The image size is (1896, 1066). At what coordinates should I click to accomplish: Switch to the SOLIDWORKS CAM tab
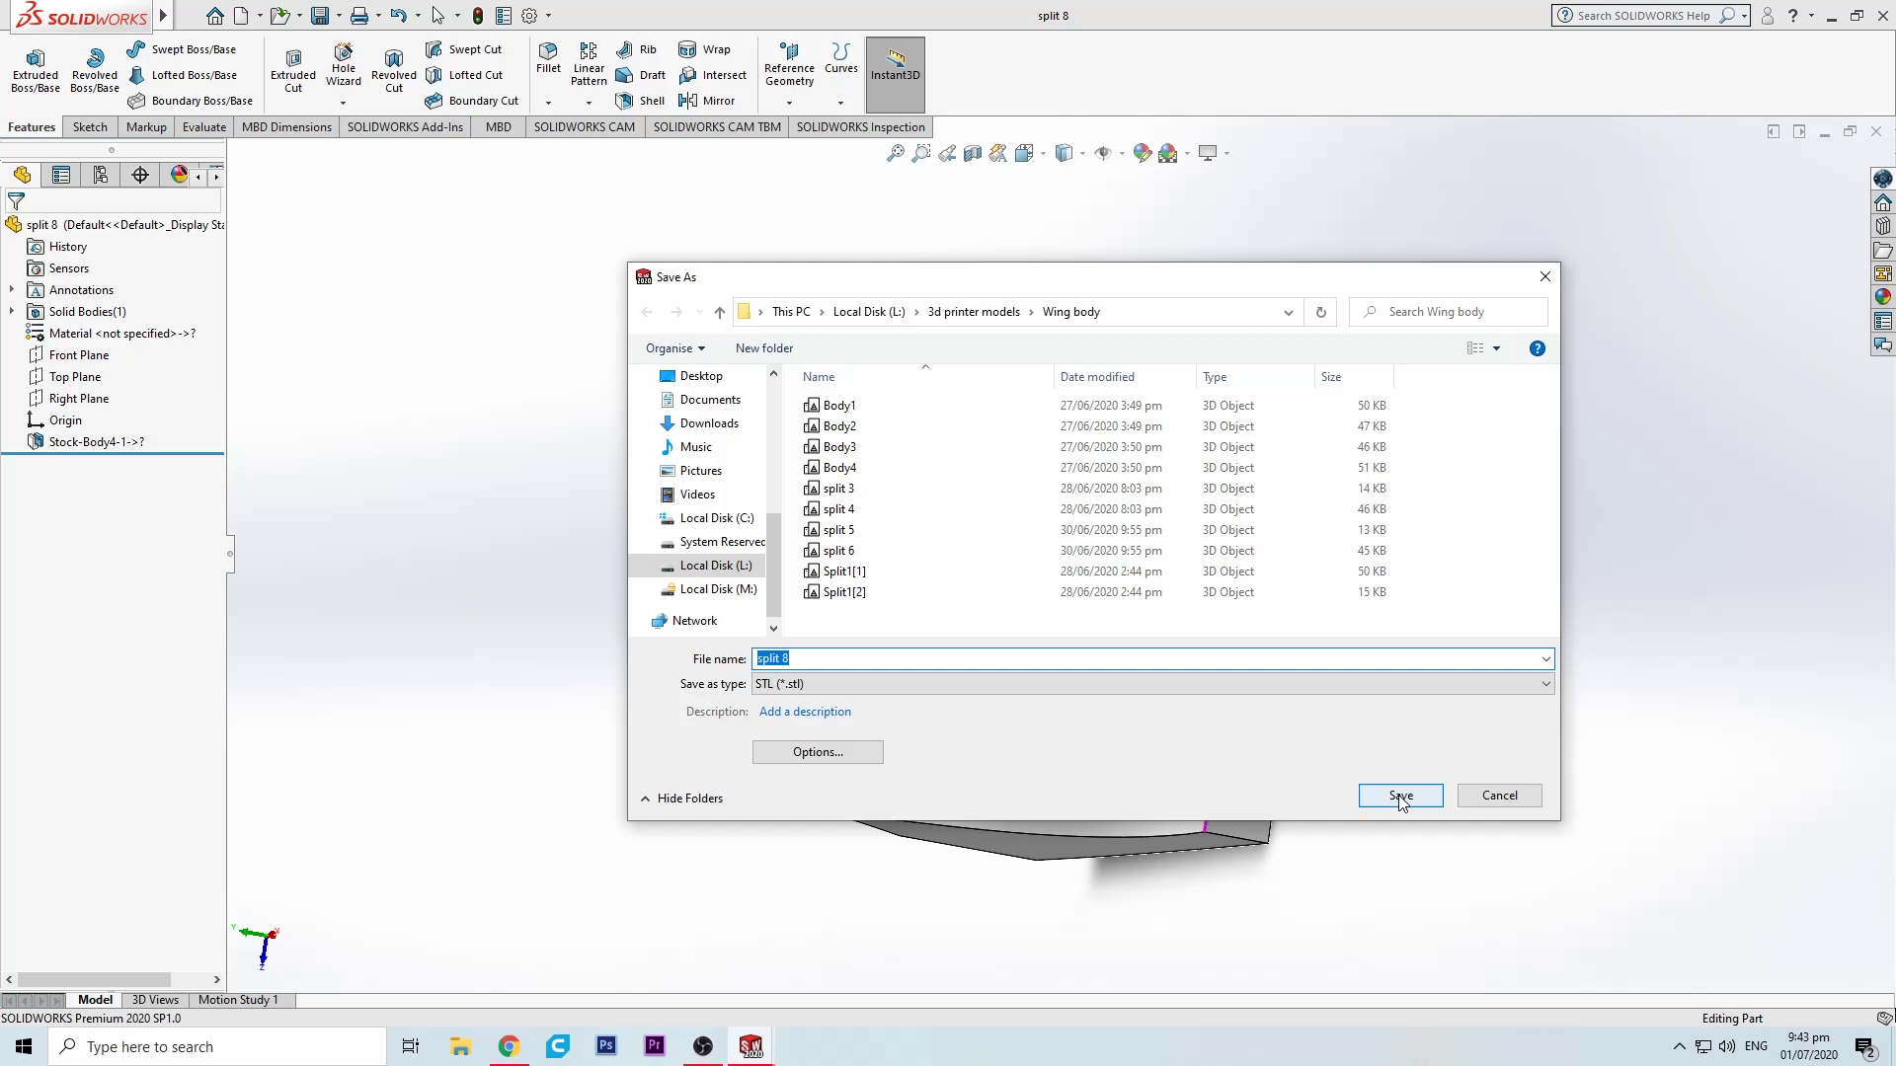click(x=585, y=127)
